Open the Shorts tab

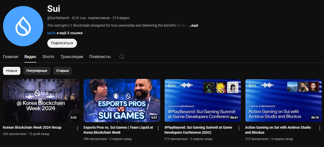point(48,57)
